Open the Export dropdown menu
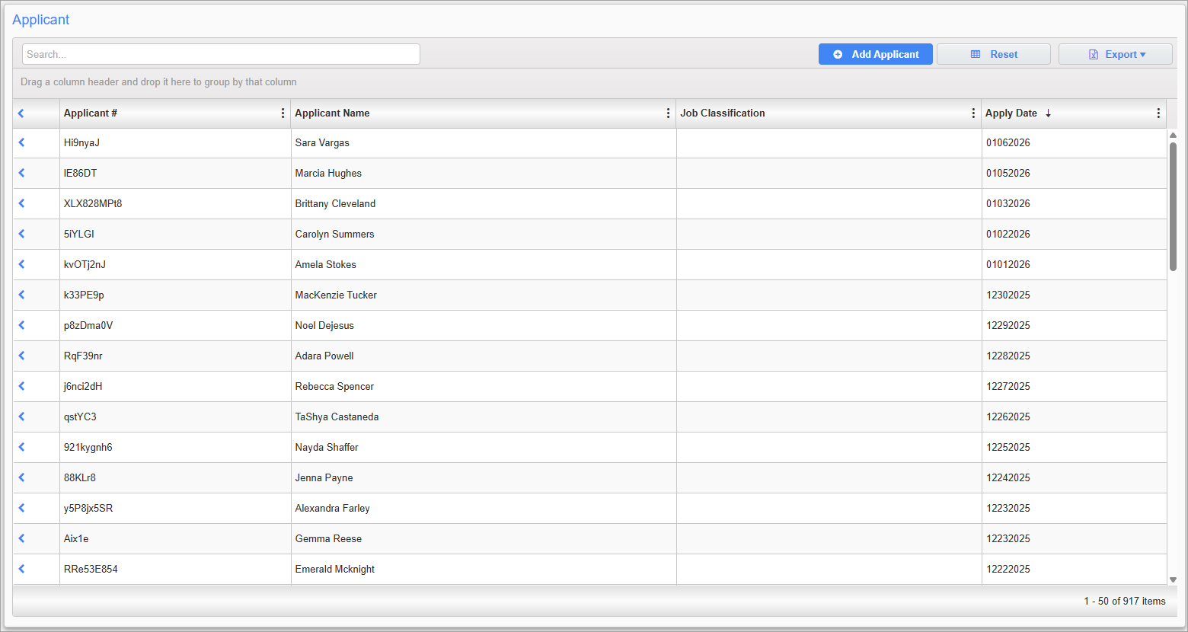Viewport: 1188px width, 632px height. [x=1116, y=54]
